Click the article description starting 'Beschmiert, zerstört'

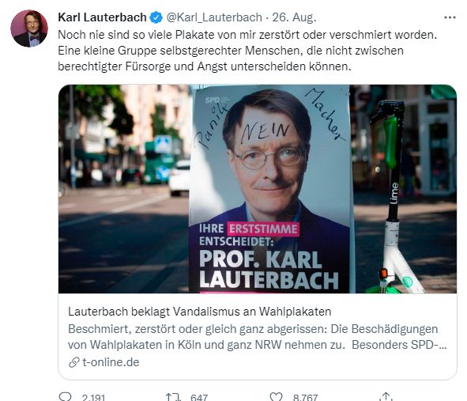pos(258,337)
